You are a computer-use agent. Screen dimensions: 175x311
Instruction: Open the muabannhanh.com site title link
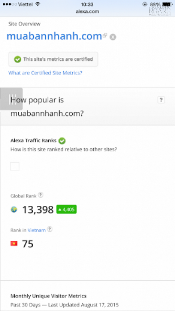click(54, 36)
